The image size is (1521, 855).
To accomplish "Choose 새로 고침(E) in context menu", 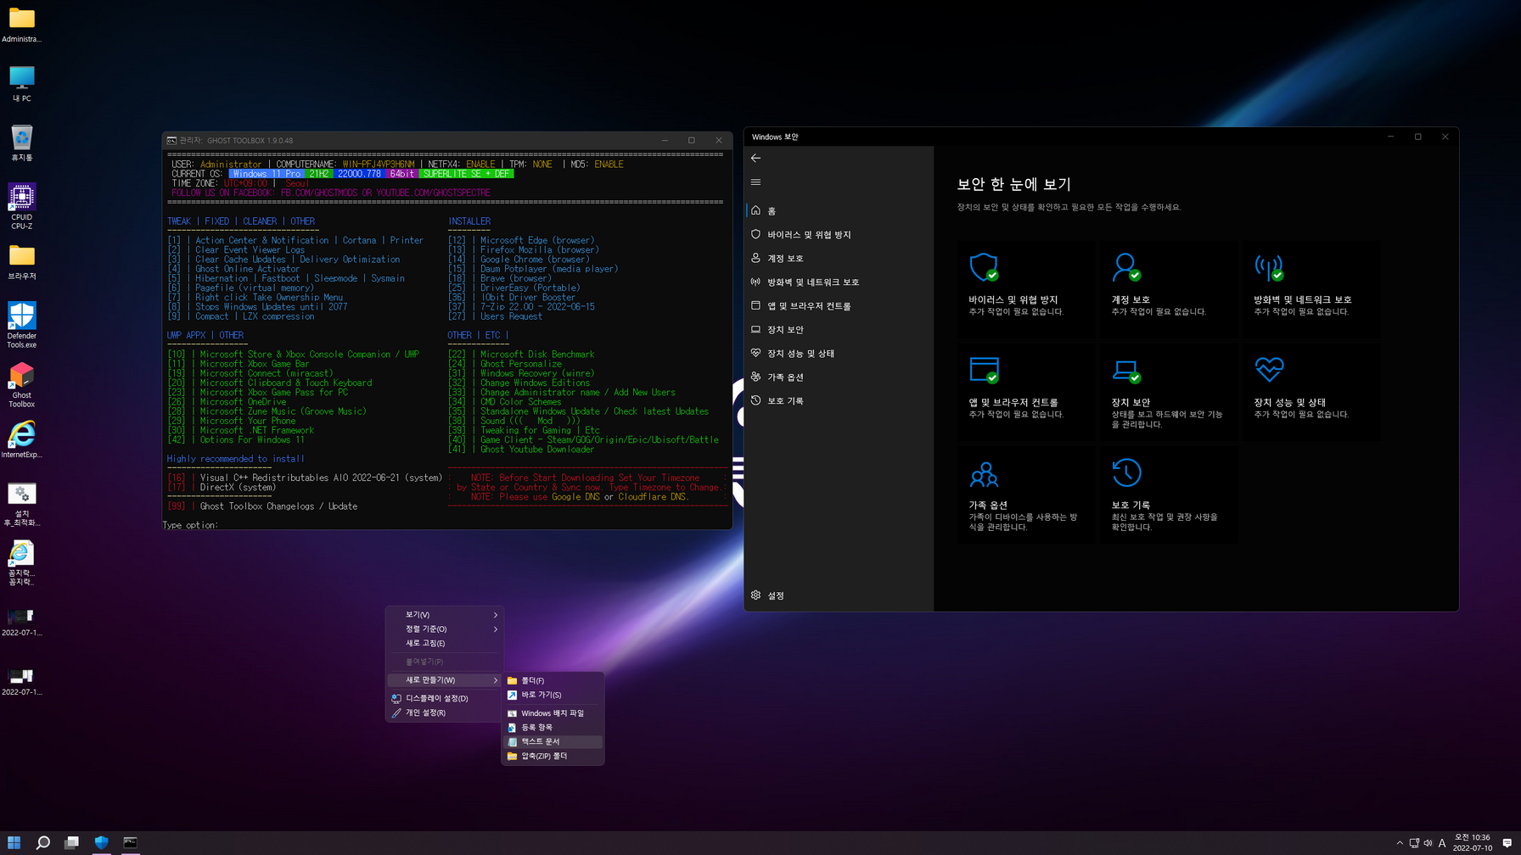I will click(x=444, y=644).
